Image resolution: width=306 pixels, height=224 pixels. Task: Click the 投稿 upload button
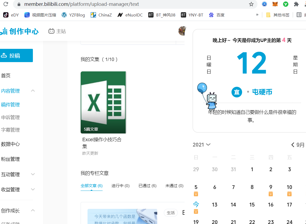point(16,55)
